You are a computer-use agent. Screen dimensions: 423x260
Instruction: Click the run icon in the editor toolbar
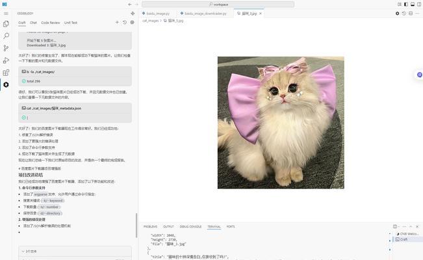point(398,13)
